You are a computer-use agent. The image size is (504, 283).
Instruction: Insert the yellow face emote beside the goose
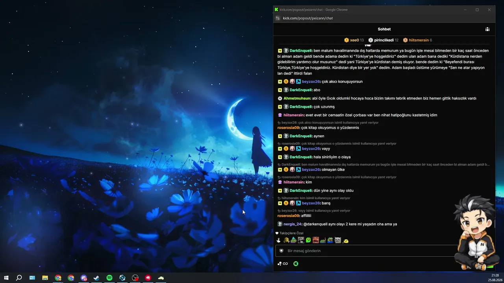(x=286, y=240)
